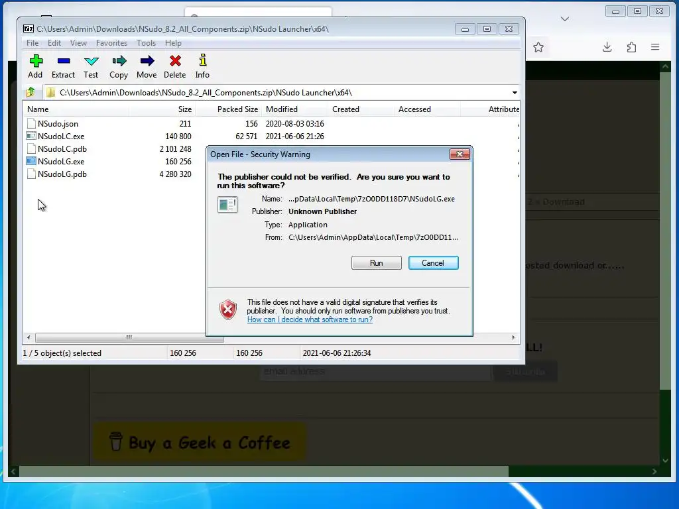Click status bar '1 / 5 object(s) selected'
The width and height of the screenshot is (679, 509).
tap(62, 353)
